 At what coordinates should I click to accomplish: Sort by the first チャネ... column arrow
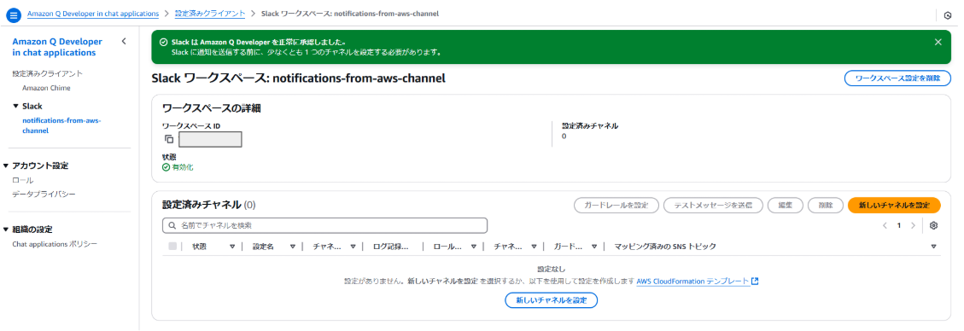(x=353, y=247)
